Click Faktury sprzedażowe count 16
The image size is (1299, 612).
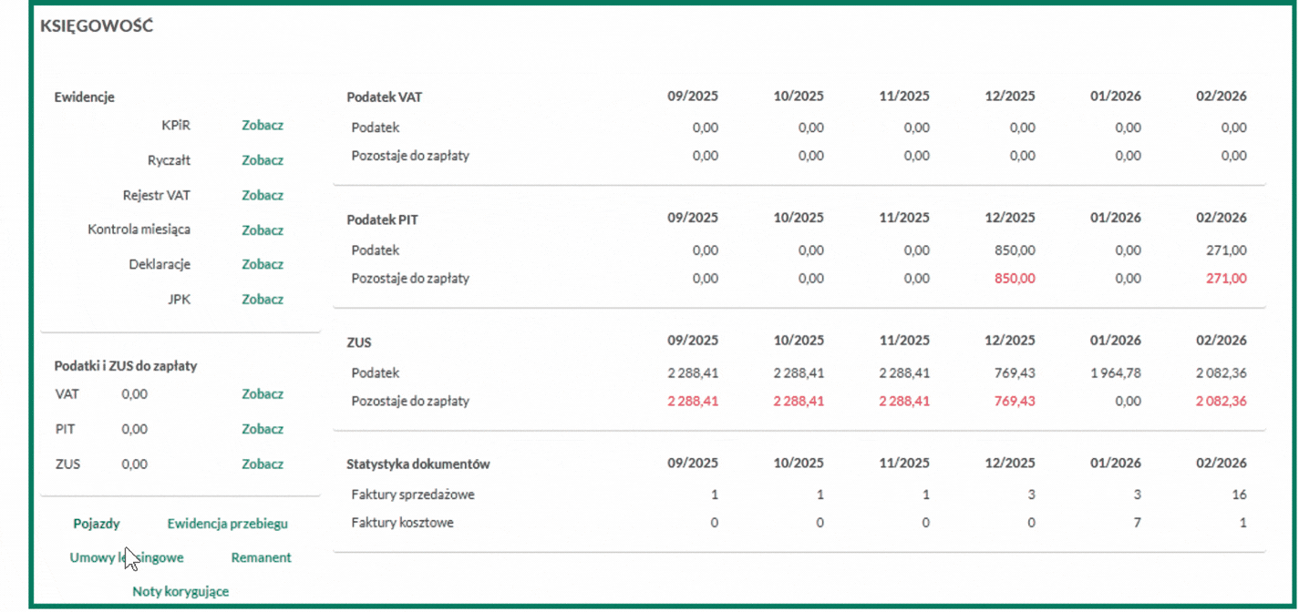1239,495
